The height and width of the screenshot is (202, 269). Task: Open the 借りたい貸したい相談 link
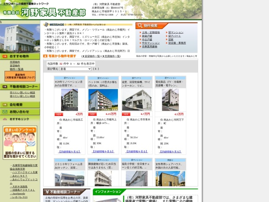tap(22, 96)
